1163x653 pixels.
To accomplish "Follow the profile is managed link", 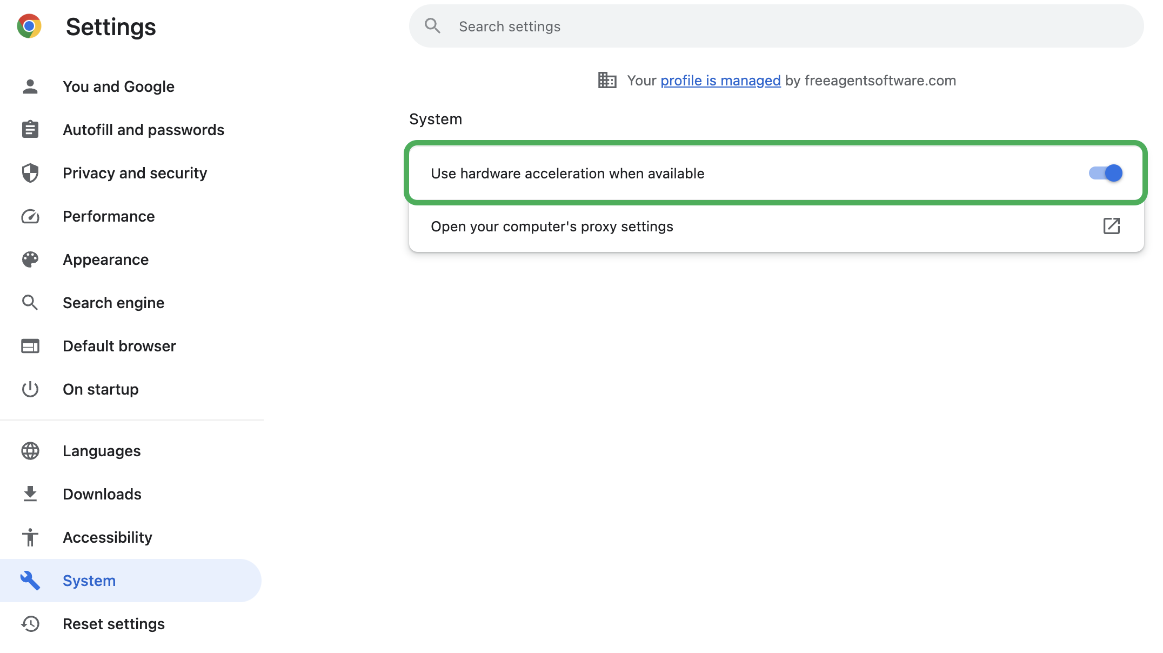I will (720, 81).
